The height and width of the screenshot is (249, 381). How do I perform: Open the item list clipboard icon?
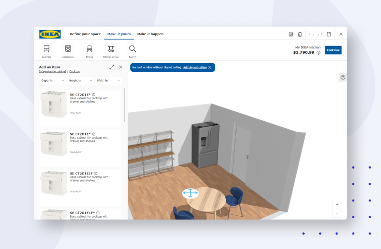pos(300,34)
